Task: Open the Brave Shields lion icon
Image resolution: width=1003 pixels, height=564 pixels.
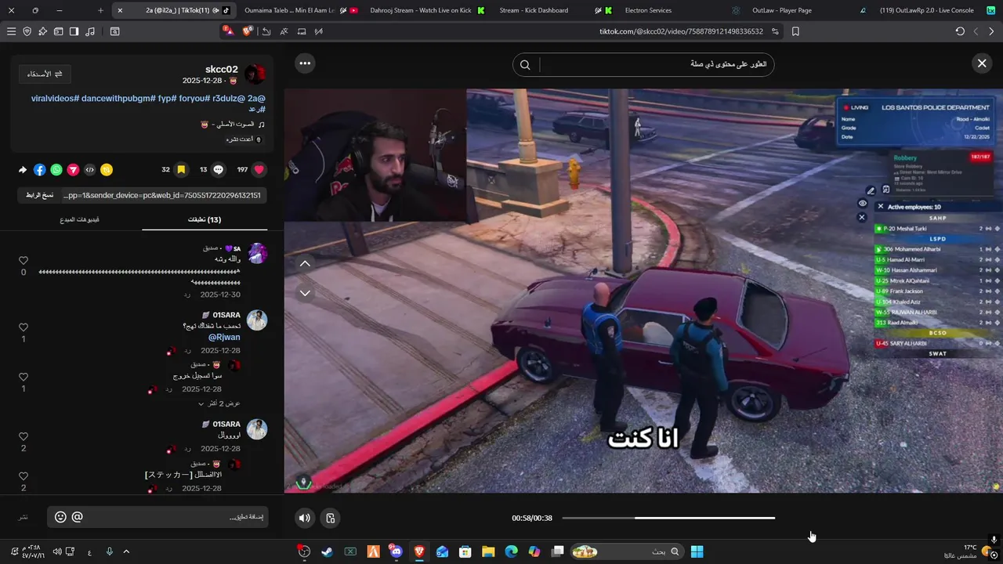Action: 247,31
